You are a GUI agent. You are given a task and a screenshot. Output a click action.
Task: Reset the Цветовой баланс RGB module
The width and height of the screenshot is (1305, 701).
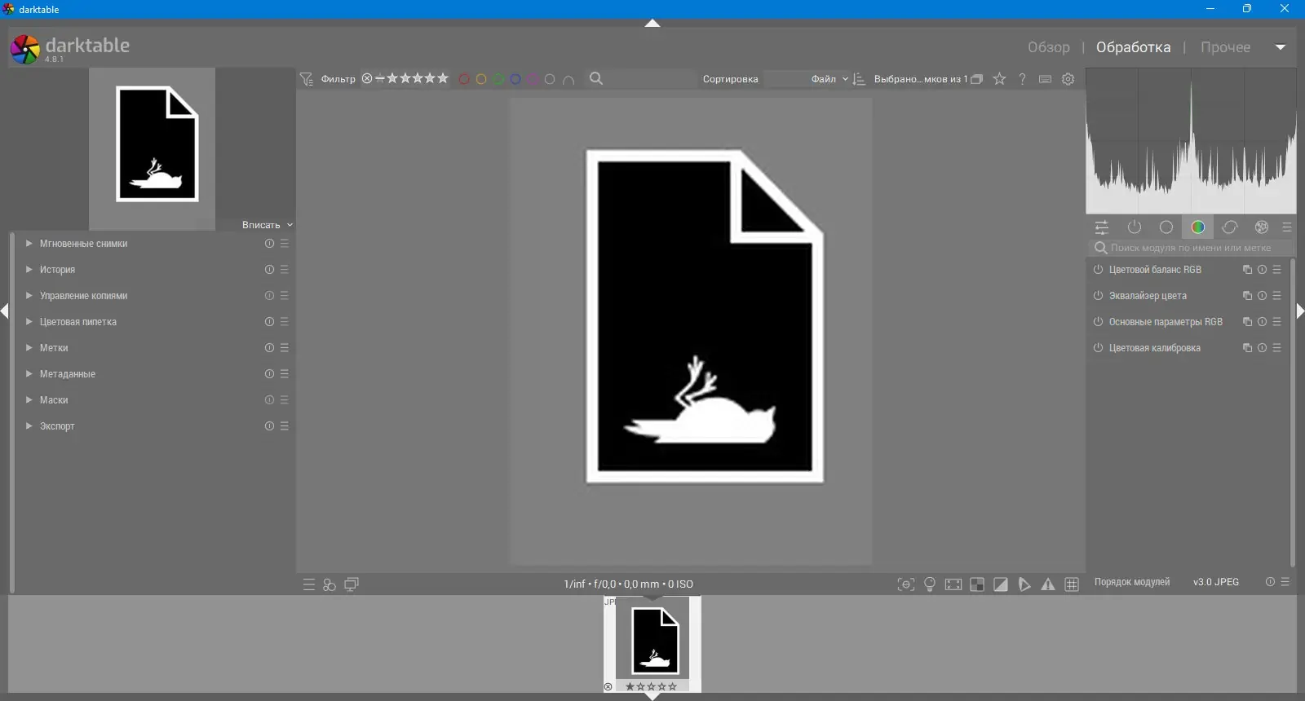click(1263, 270)
